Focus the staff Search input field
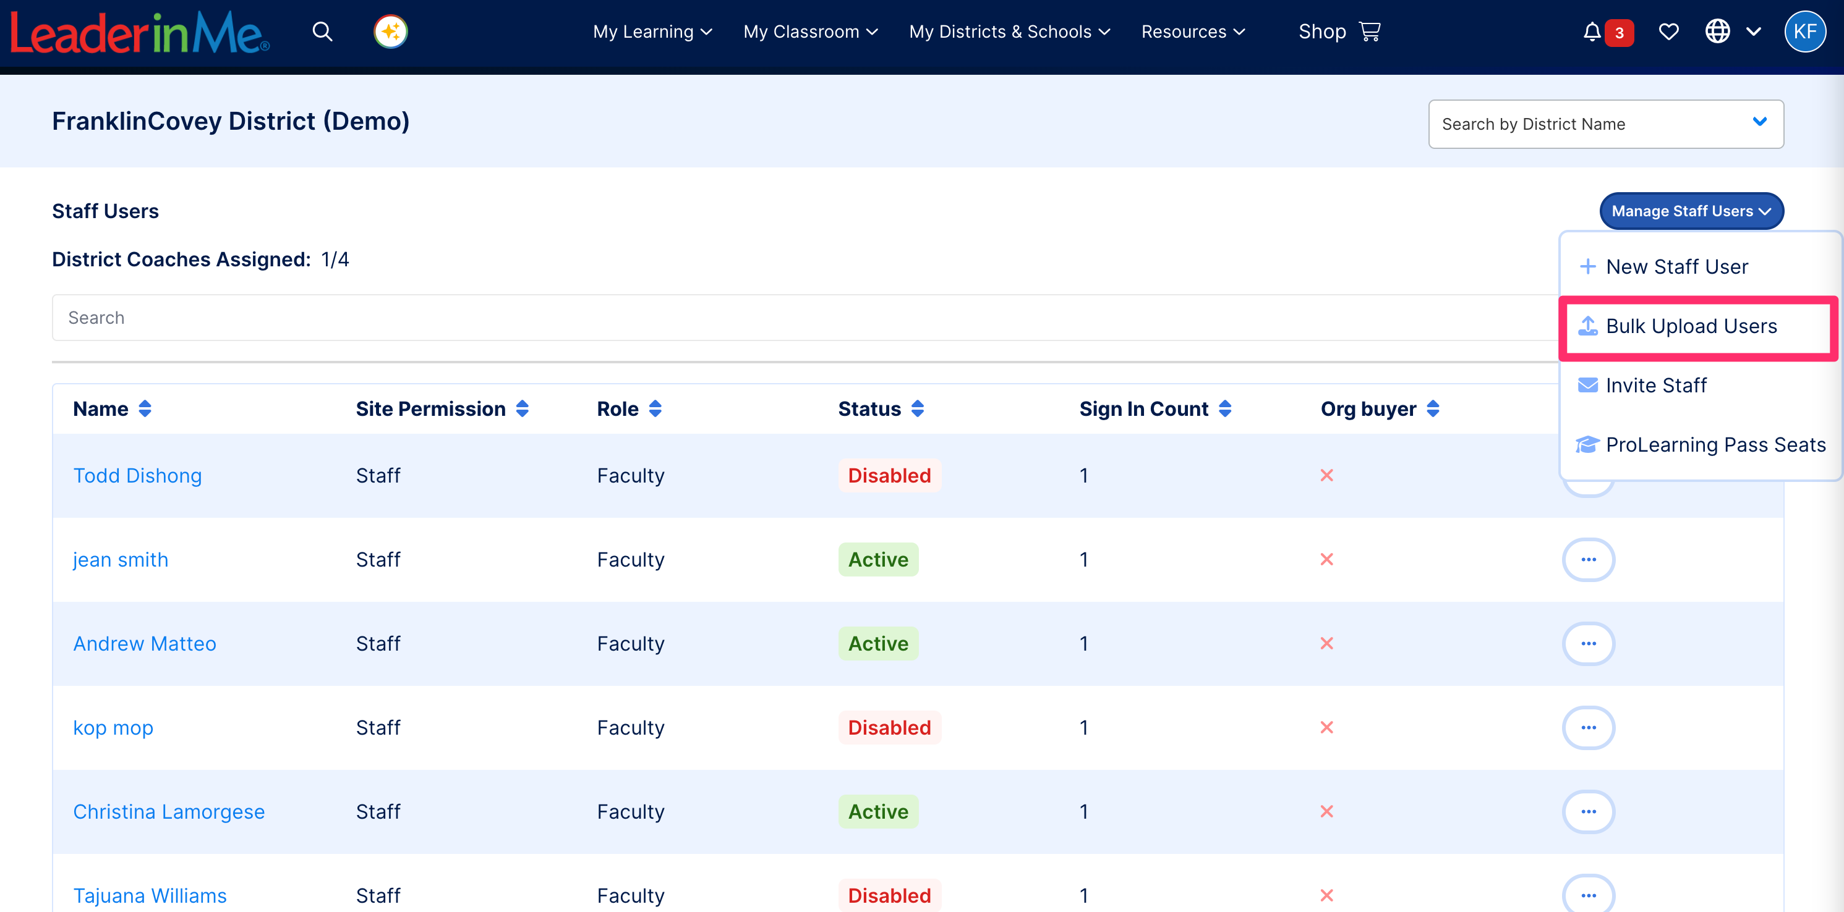Image resolution: width=1844 pixels, height=912 pixels. coord(805,318)
